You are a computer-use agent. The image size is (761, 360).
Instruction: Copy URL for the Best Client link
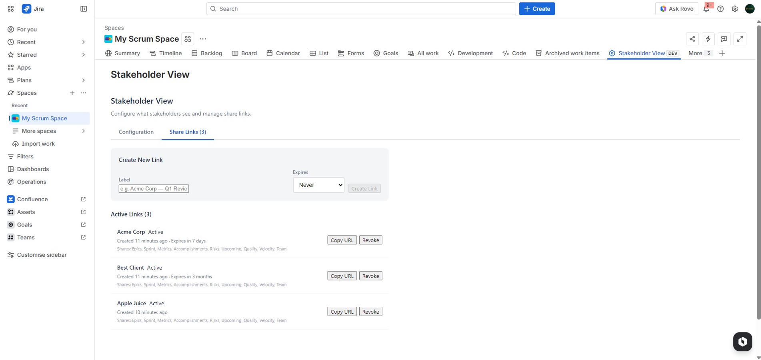342,276
